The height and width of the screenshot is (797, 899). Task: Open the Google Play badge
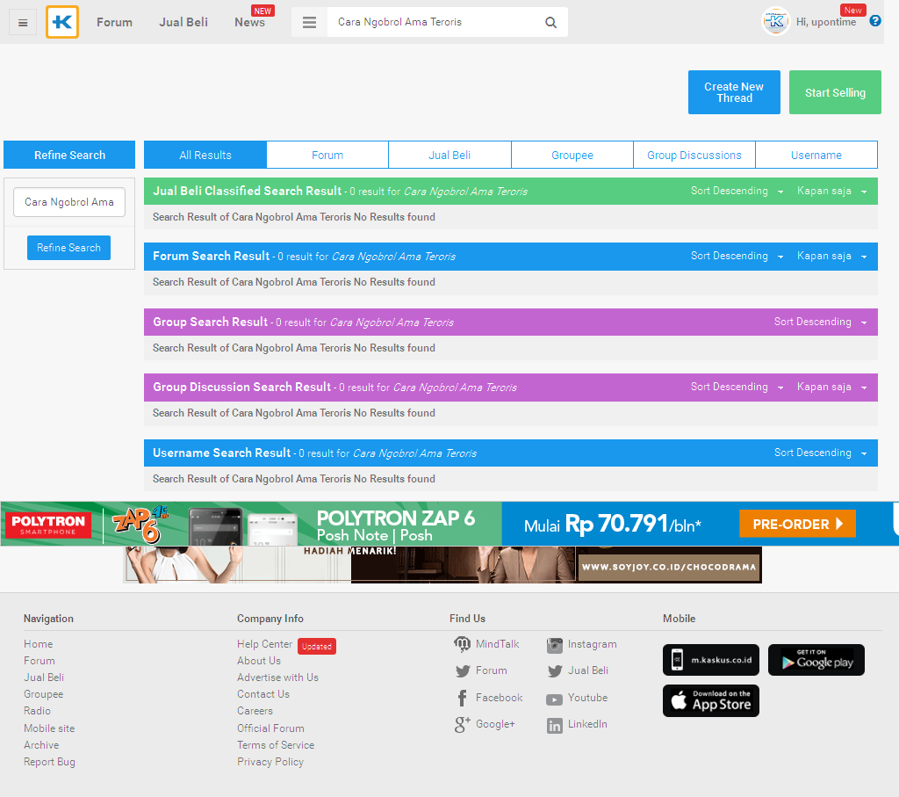(816, 660)
